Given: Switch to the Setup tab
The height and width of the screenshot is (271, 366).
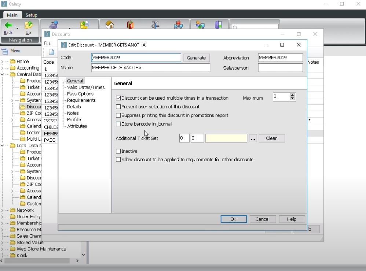Looking at the screenshot, I should [x=31, y=15].
